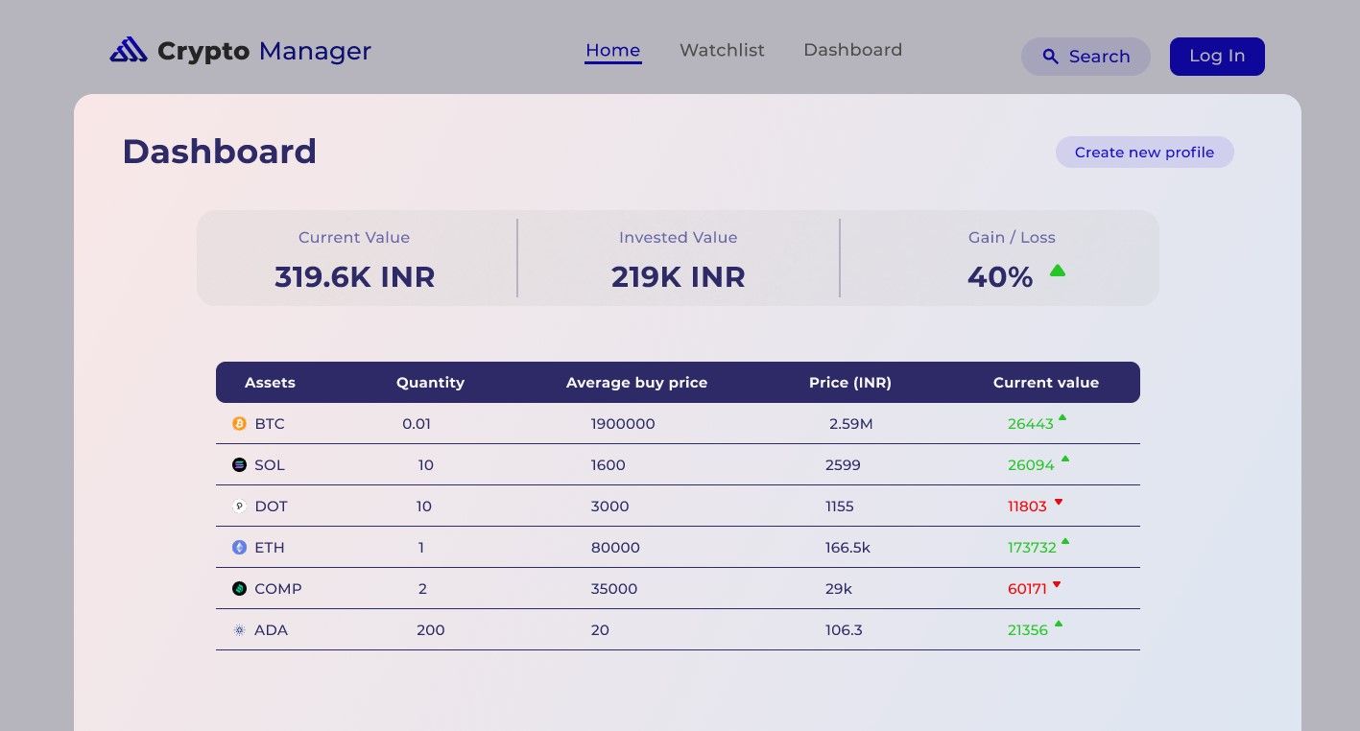Click the ADA coin icon
Screen dimensions: 1360x731
click(239, 630)
